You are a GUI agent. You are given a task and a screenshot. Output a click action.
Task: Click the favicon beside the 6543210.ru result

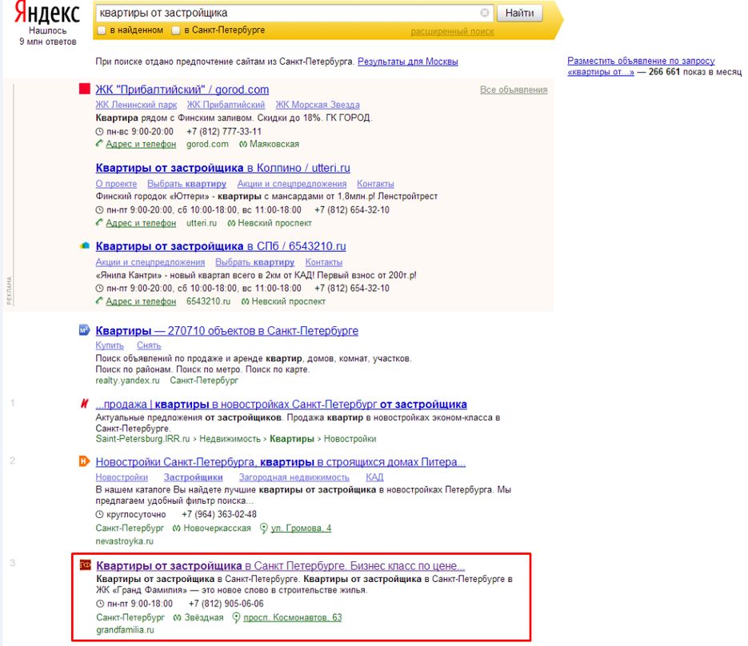[85, 246]
